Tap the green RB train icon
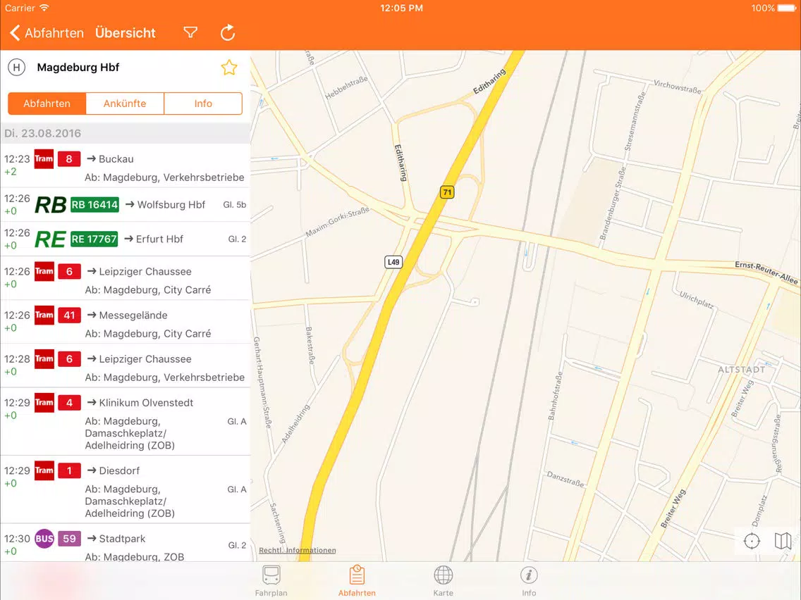801x600 pixels. coord(50,205)
